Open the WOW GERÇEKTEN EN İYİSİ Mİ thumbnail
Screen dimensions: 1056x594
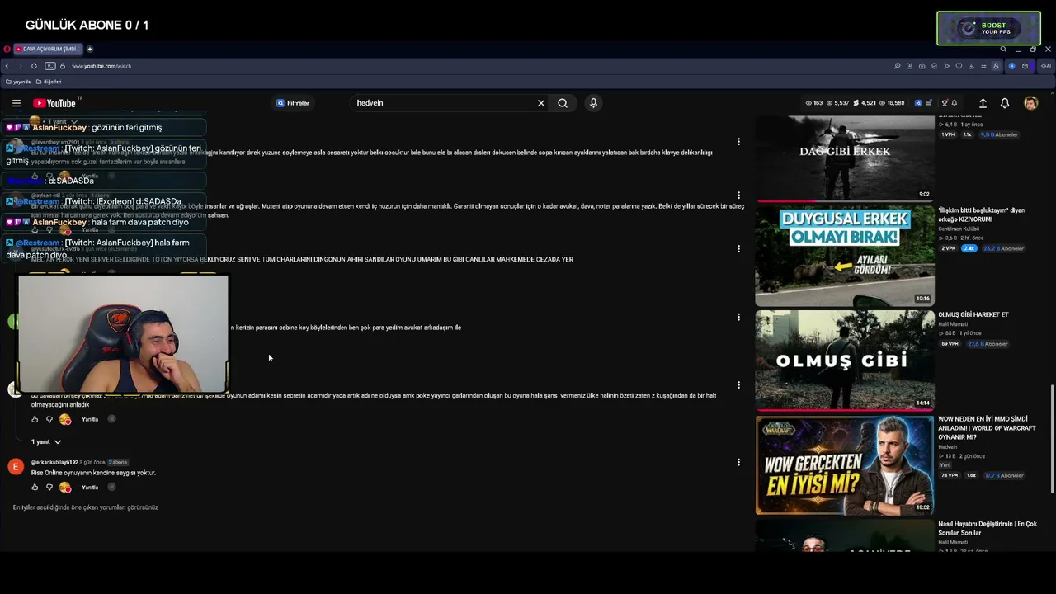845,464
